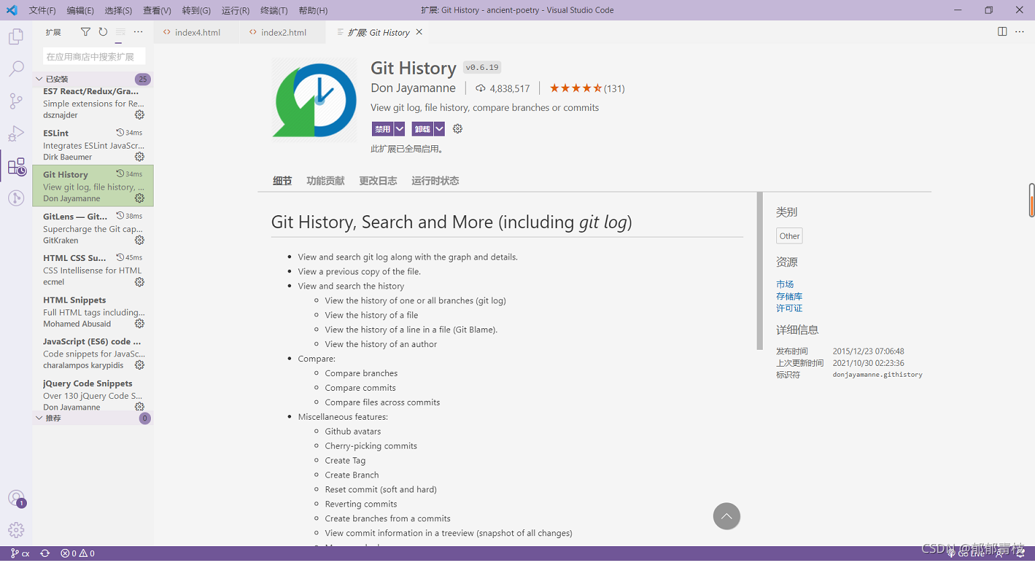This screenshot has width=1035, height=561.
Task: Switch to the index4.html tab
Action: click(197, 32)
